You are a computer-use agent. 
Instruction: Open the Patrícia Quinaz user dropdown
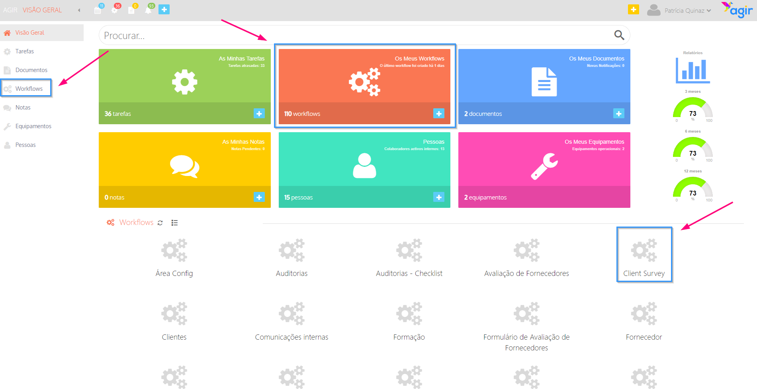click(679, 10)
